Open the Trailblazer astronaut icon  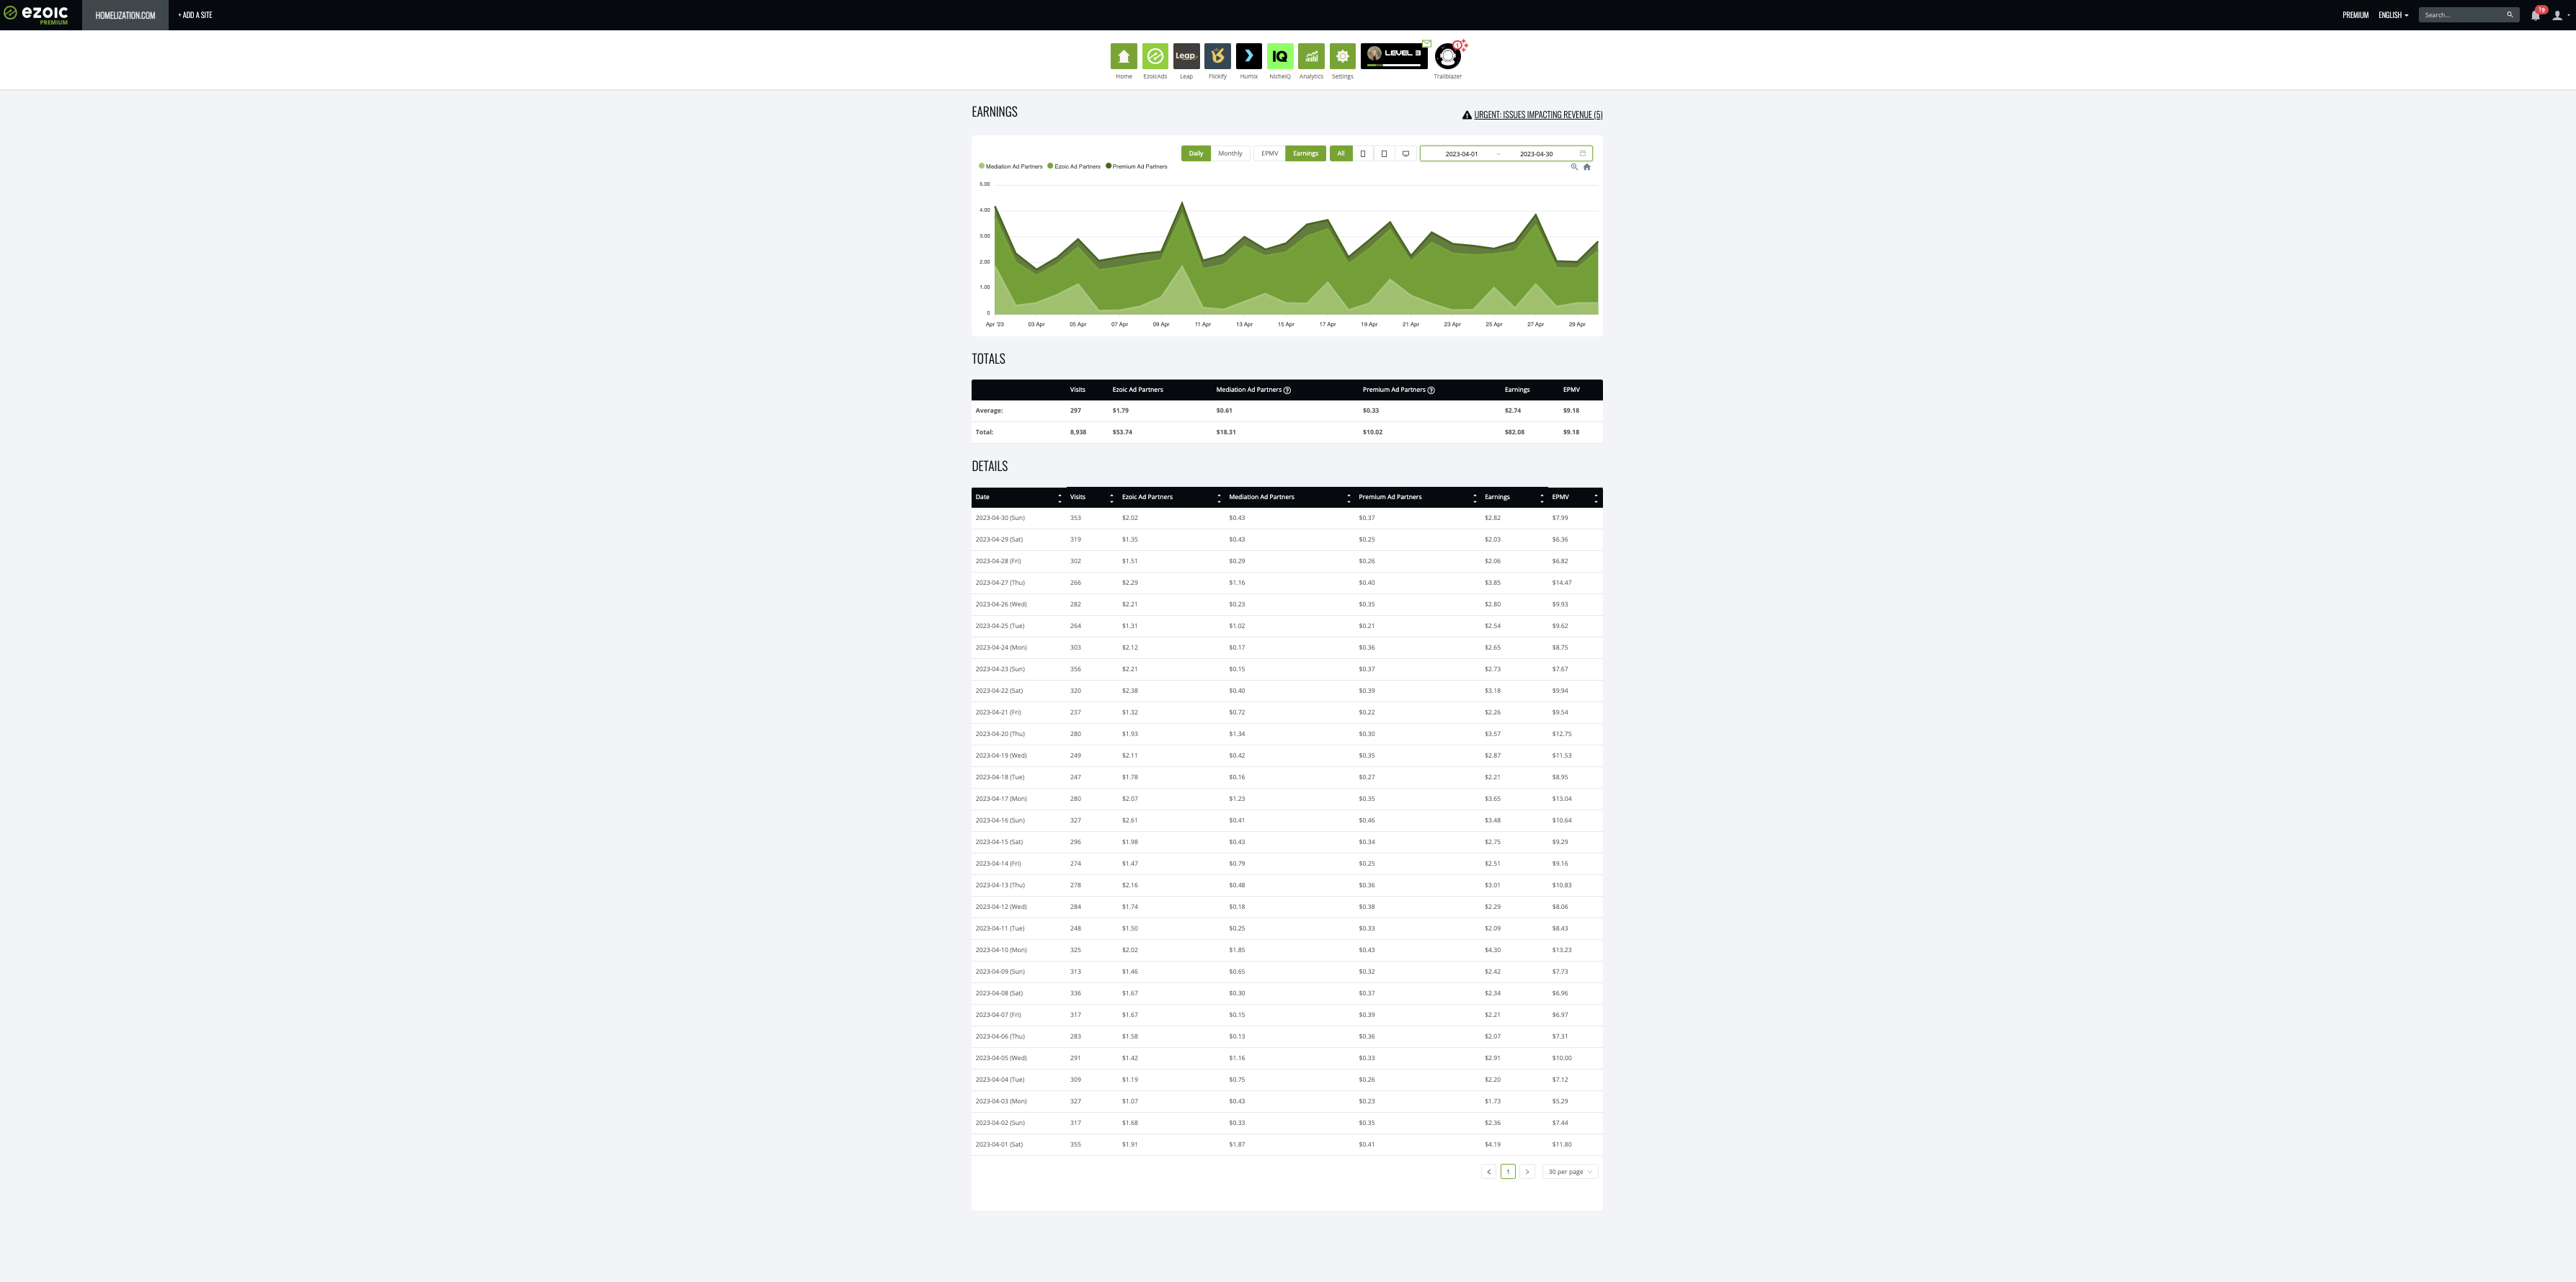(x=1447, y=57)
